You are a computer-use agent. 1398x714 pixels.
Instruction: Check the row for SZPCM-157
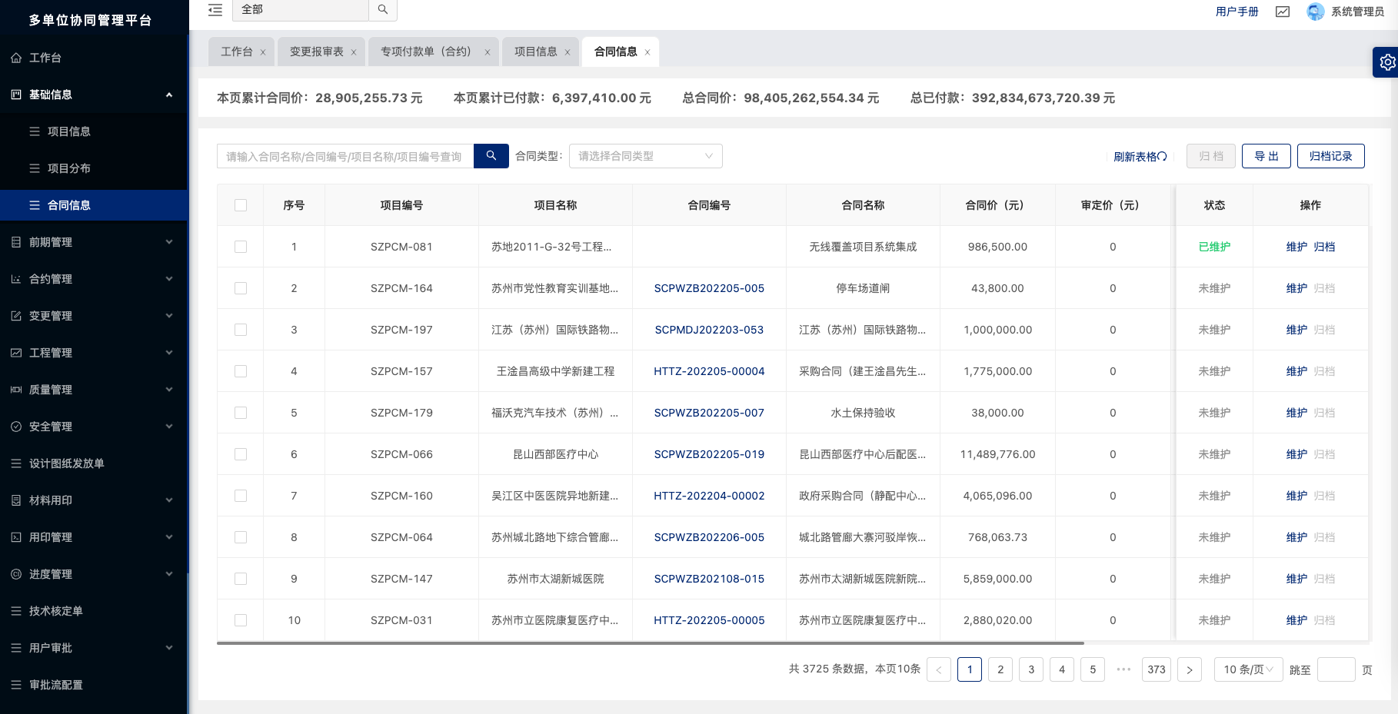coord(241,371)
